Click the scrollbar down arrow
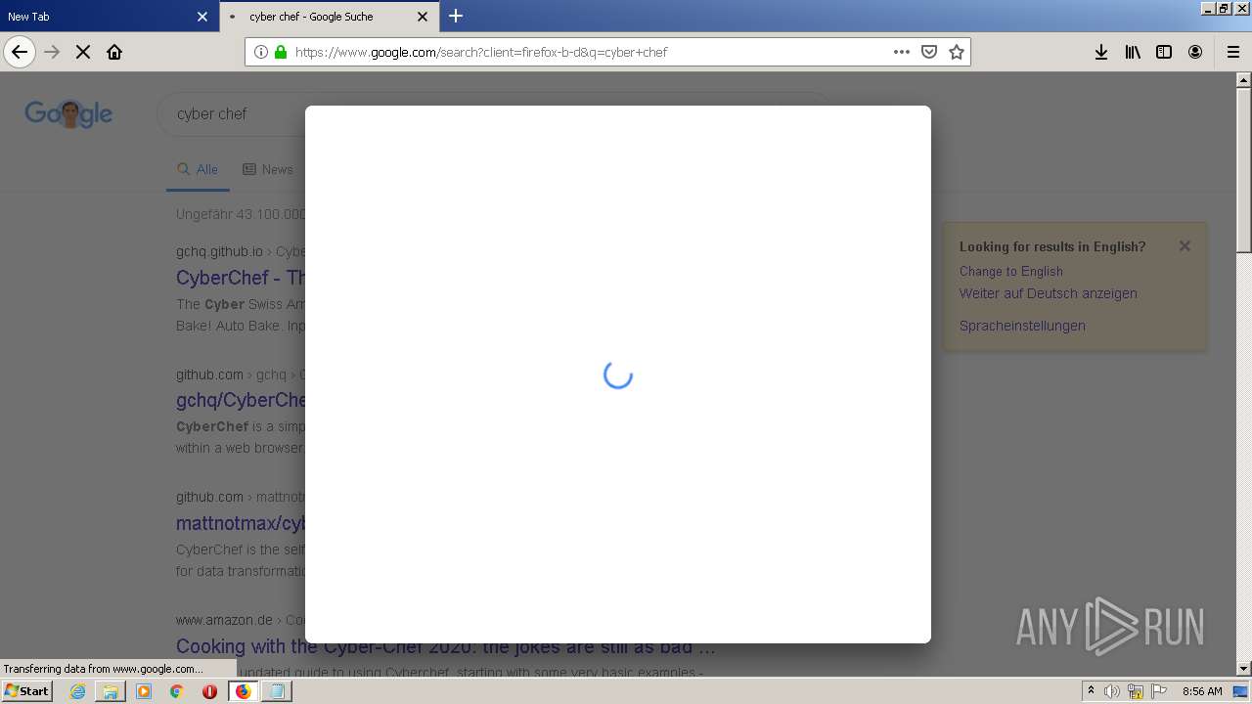 click(1243, 669)
